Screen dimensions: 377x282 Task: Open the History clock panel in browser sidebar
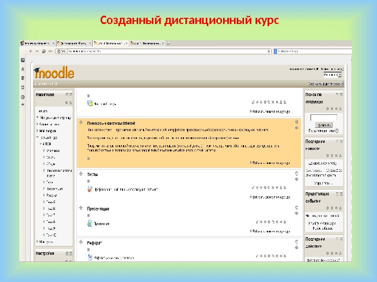click(23, 97)
